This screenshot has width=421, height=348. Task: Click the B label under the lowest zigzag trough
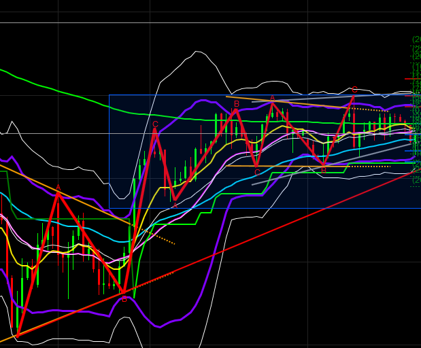point(124,300)
